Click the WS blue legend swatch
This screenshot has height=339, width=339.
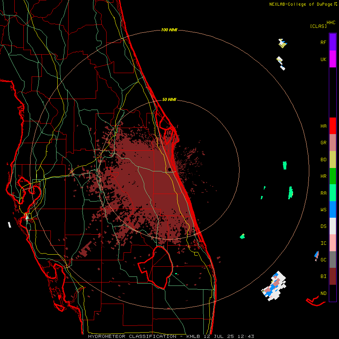(333, 209)
